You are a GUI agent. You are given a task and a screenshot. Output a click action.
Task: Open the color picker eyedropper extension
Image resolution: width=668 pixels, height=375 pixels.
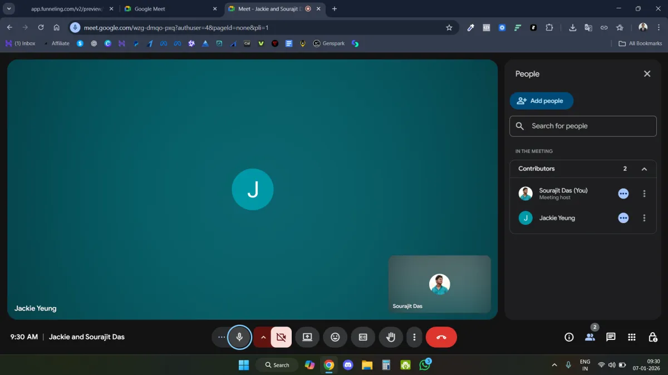tap(470, 27)
